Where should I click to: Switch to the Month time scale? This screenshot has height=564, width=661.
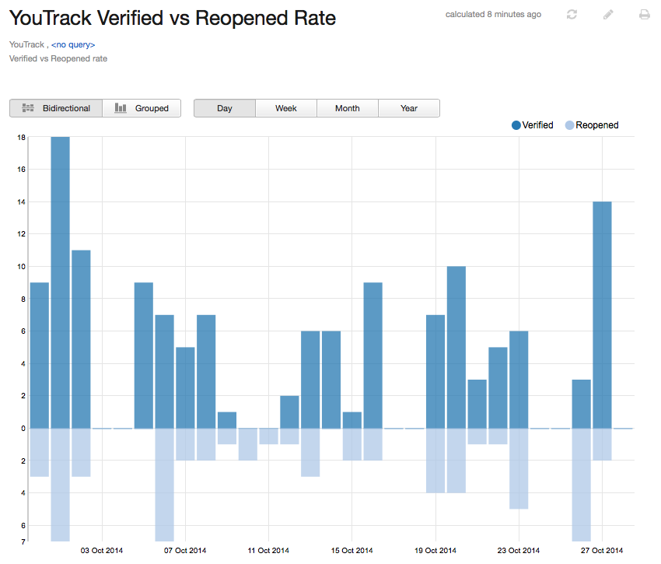click(x=347, y=108)
